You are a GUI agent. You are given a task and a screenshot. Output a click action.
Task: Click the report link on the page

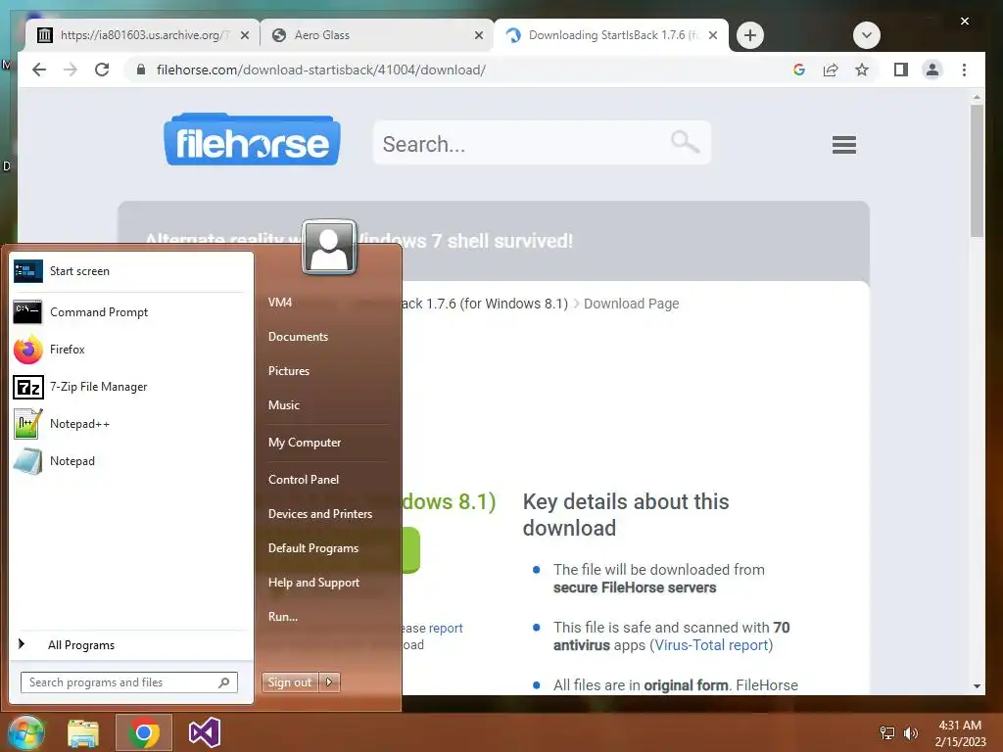point(446,628)
